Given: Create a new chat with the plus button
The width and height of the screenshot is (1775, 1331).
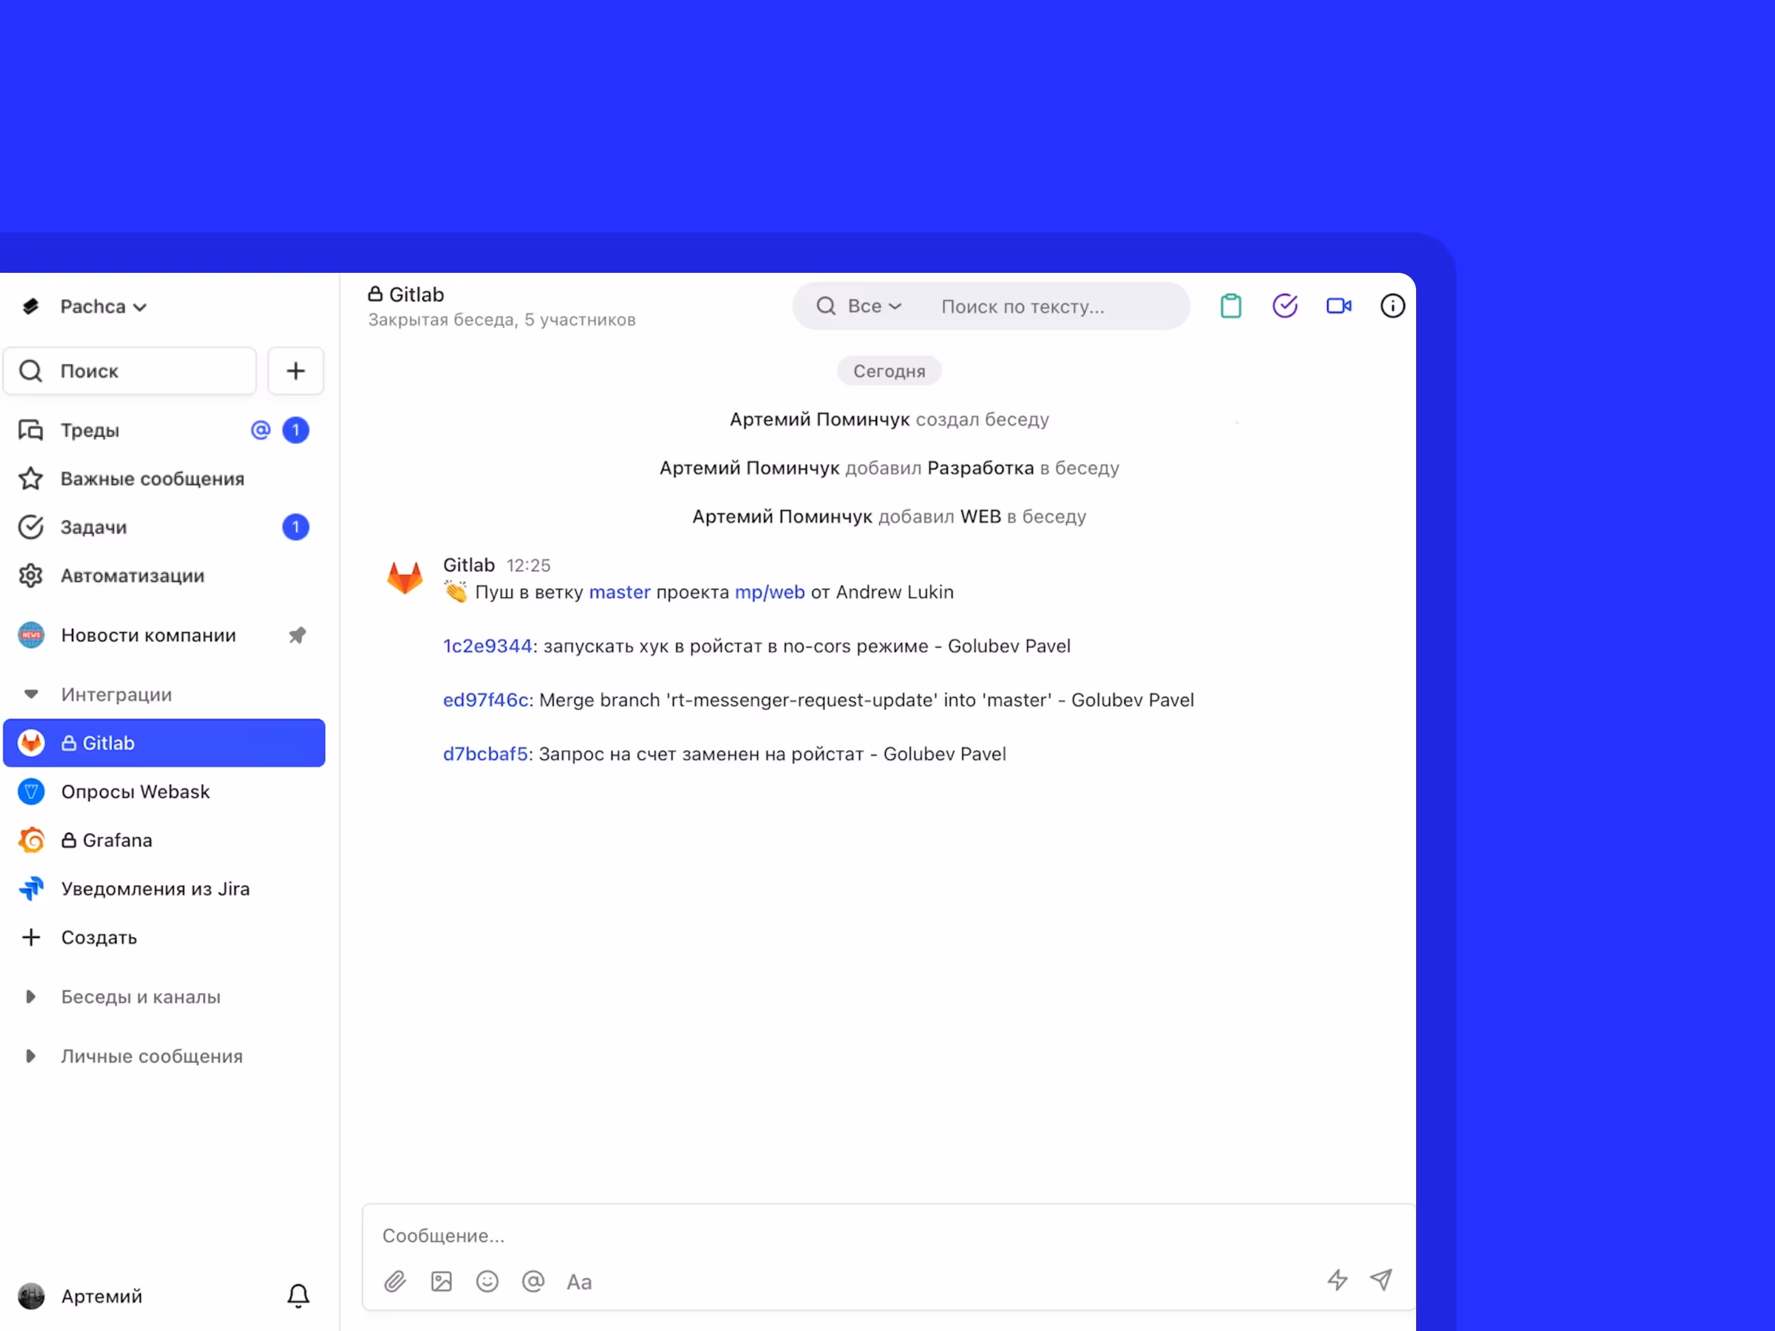Looking at the screenshot, I should click(x=295, y=370).
